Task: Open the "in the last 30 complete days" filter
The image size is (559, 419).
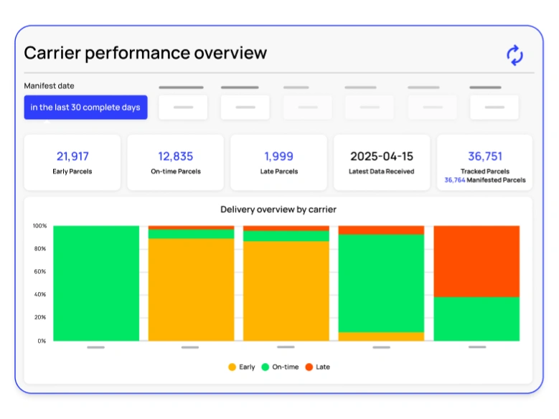Action: tap(85, 108)
